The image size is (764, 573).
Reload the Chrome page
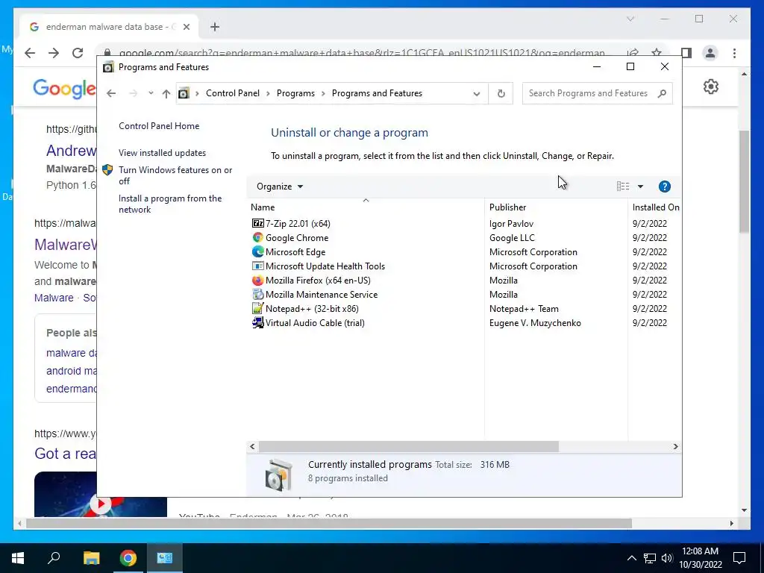[78, 53]
